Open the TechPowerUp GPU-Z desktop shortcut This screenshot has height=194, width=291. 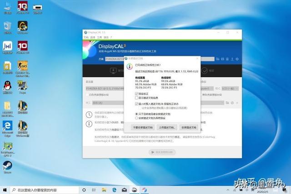tap(8, 149)
